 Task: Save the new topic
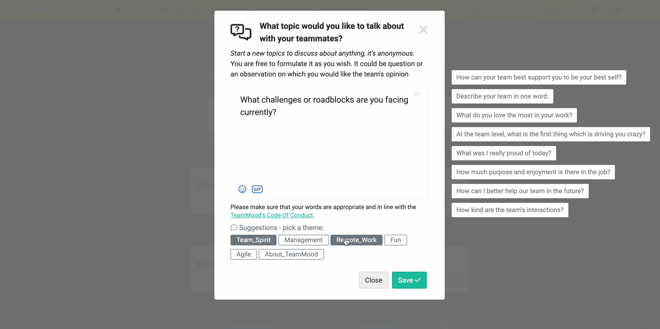point(409,280)
